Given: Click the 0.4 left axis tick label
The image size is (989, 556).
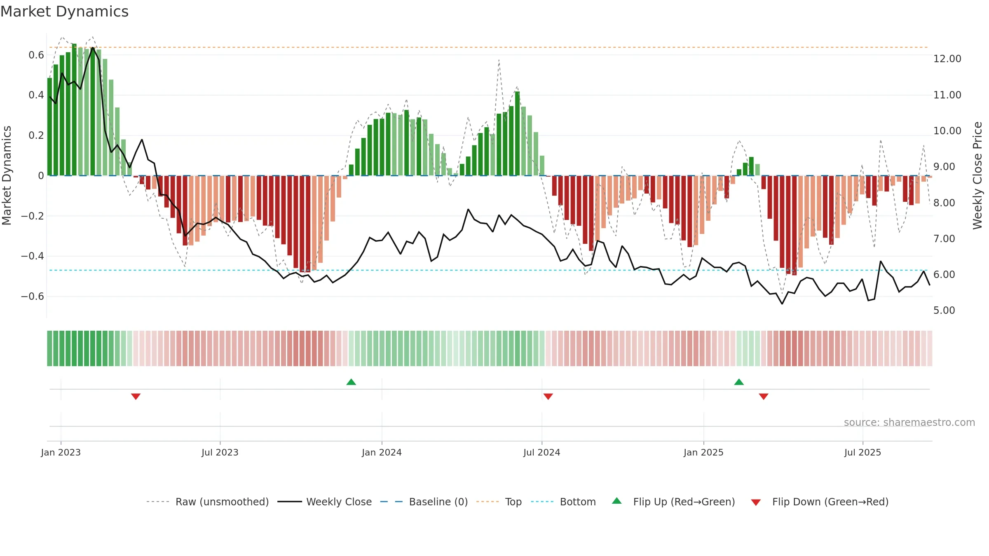Looking at the screenshot, I should [x=36, y=95].
